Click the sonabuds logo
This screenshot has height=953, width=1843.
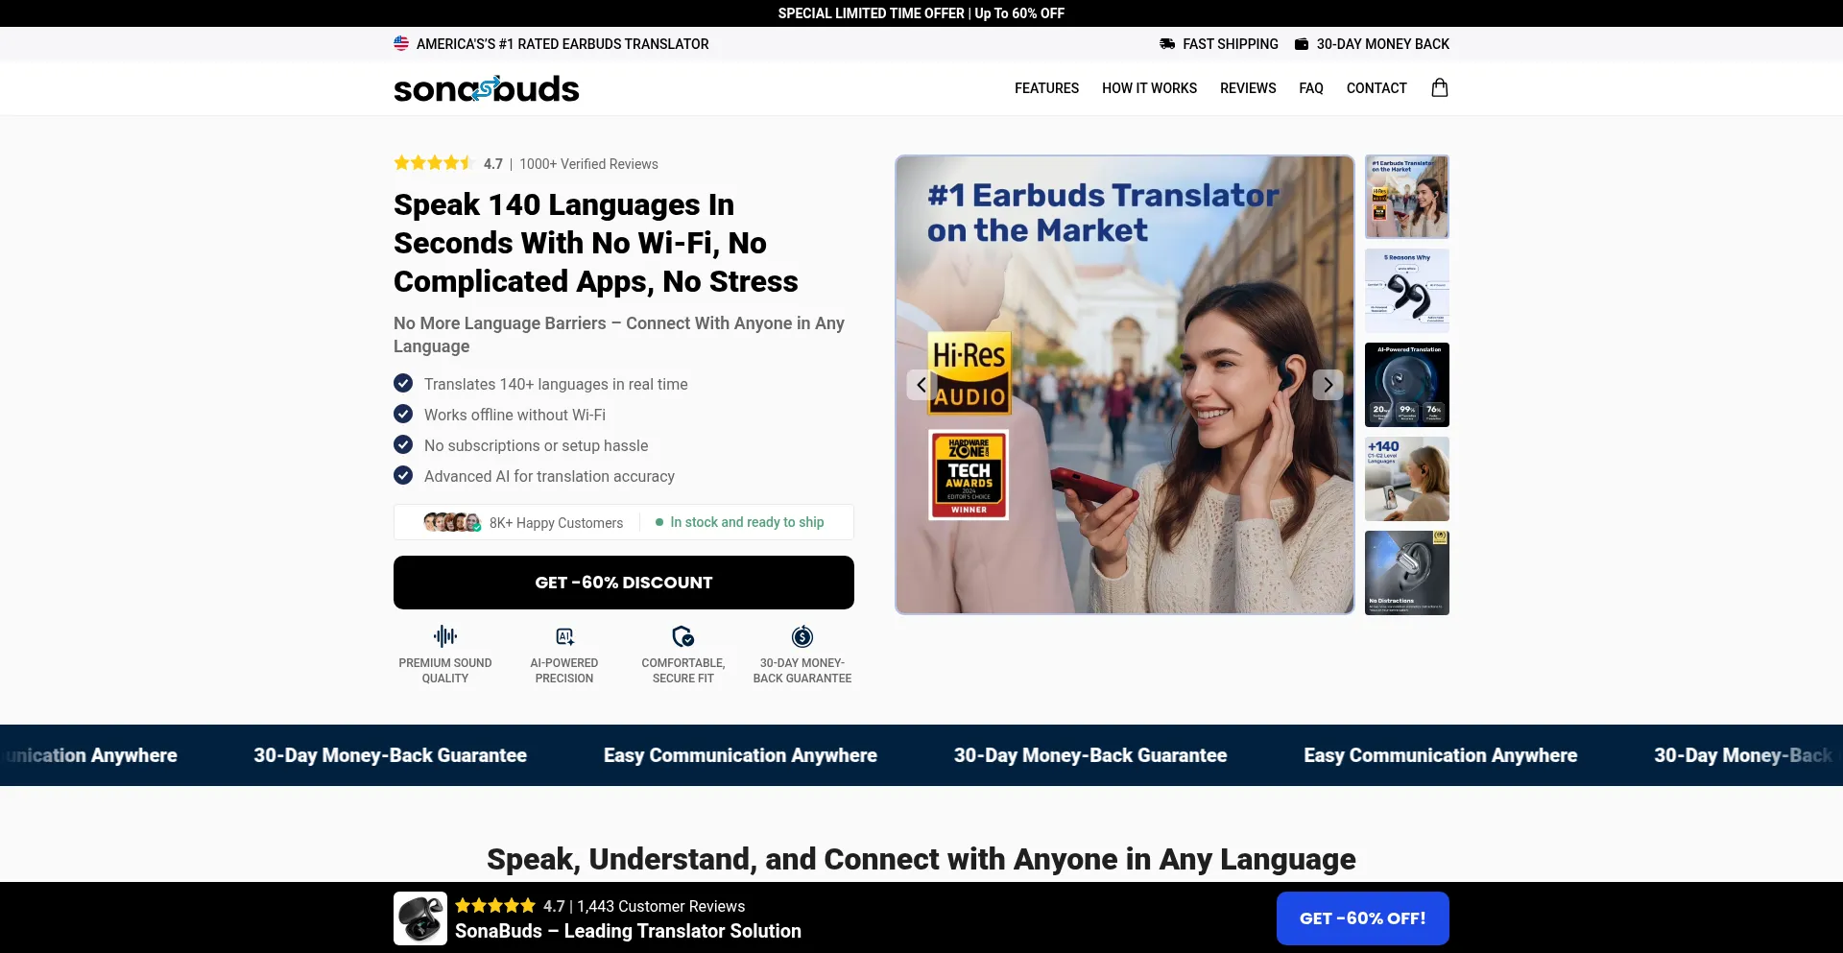click(486, 88)
